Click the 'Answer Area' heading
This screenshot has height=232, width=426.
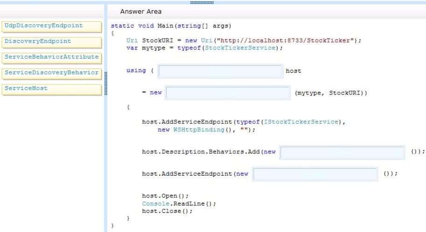coord(141,11)
